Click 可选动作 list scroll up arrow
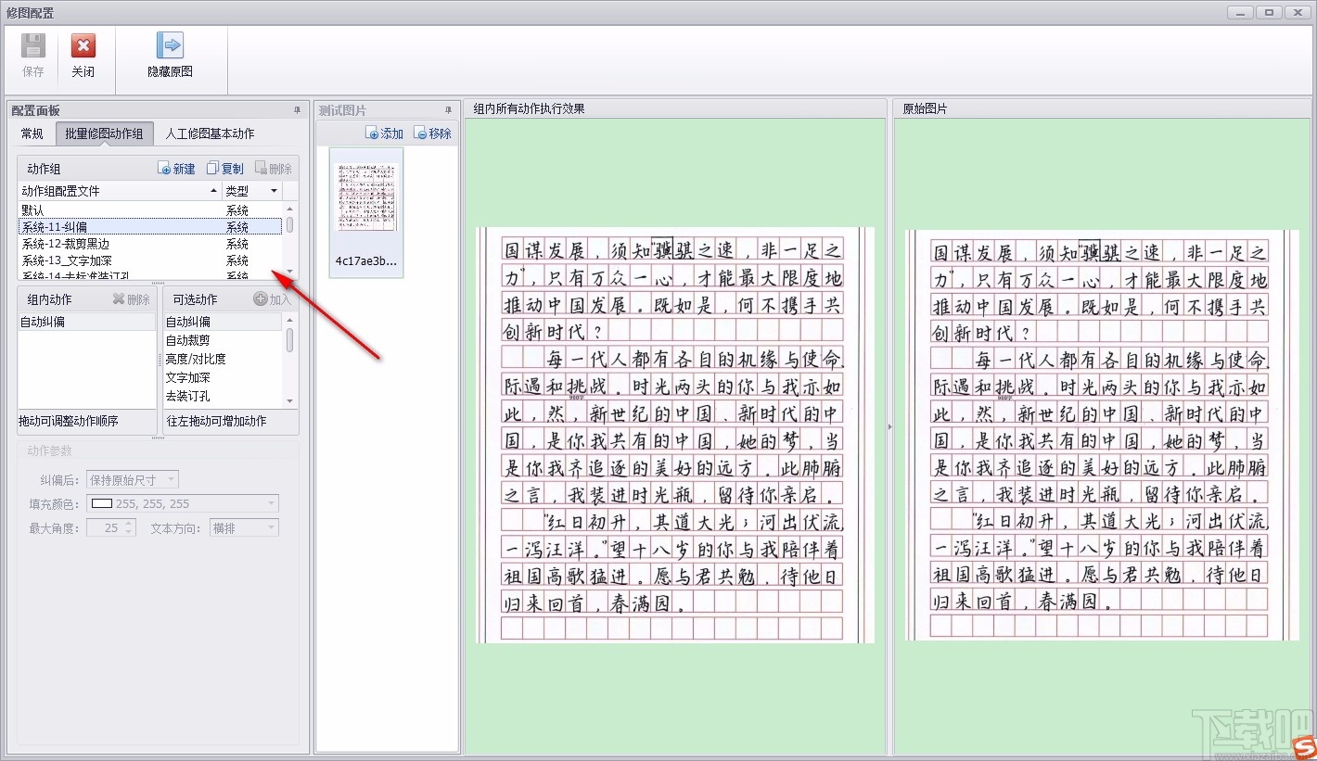 [290, 320]
